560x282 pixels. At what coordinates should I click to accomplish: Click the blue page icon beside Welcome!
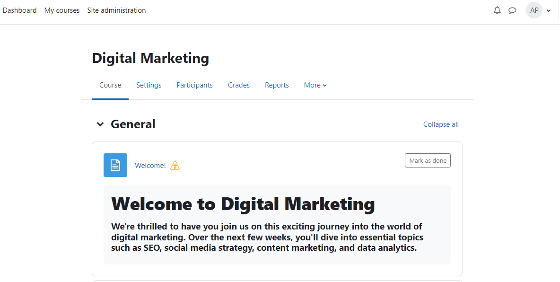tap(115, 165)
